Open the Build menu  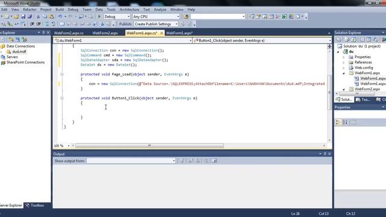click(59, 10)
